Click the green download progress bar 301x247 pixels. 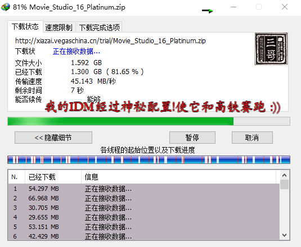point(149,121)
